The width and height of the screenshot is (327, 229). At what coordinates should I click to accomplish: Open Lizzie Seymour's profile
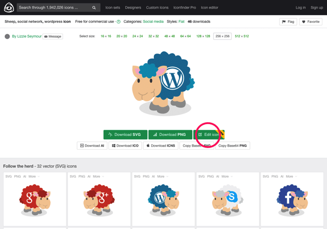[27, 36]
